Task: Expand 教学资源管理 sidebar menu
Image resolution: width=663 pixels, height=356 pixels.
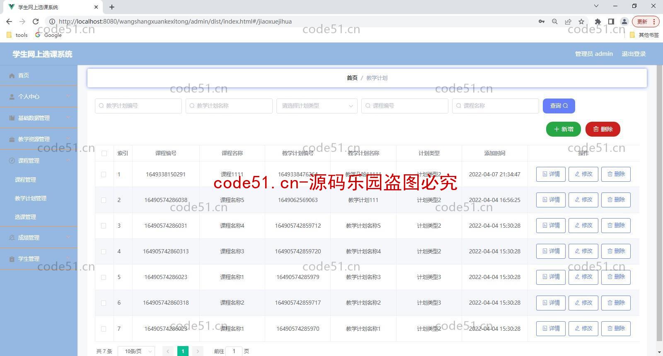Action: click(39, 139)
